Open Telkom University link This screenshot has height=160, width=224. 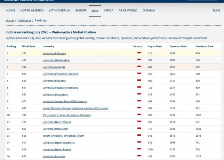[63, 136]
